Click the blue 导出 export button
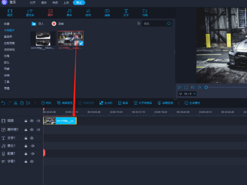Viewport: 247px width, 185px height. click(x=79, y=2)
